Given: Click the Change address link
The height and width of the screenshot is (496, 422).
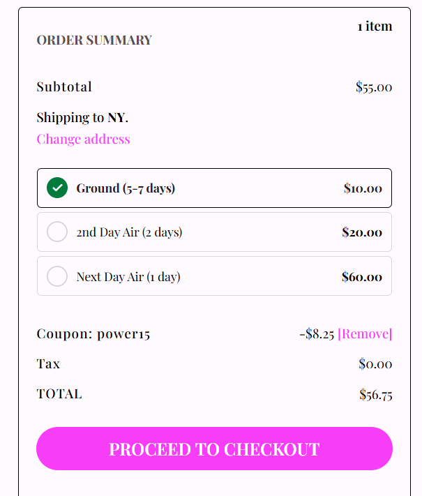Looking at the screenshot, I should pos(83,139).
